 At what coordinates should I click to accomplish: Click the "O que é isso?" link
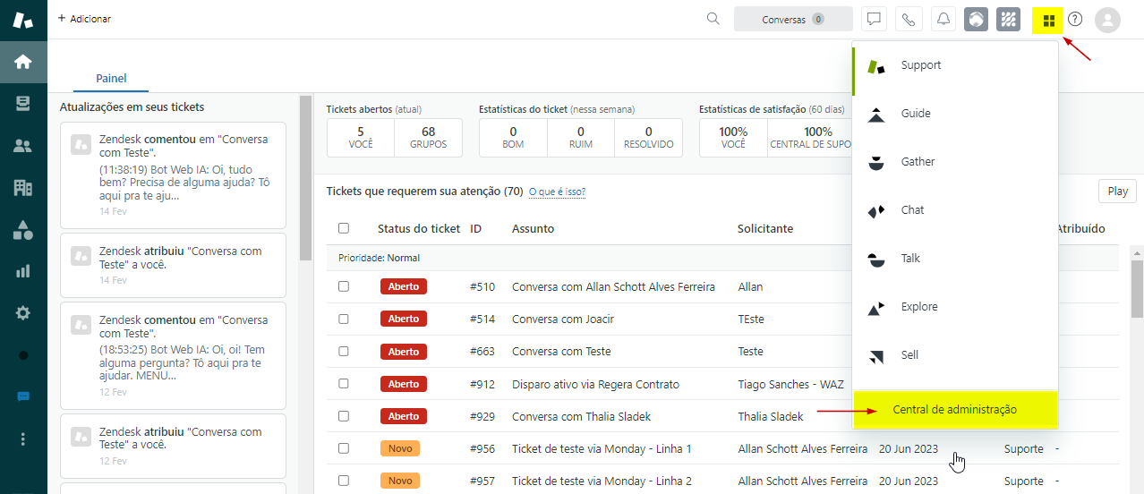(x=557, y=192)
